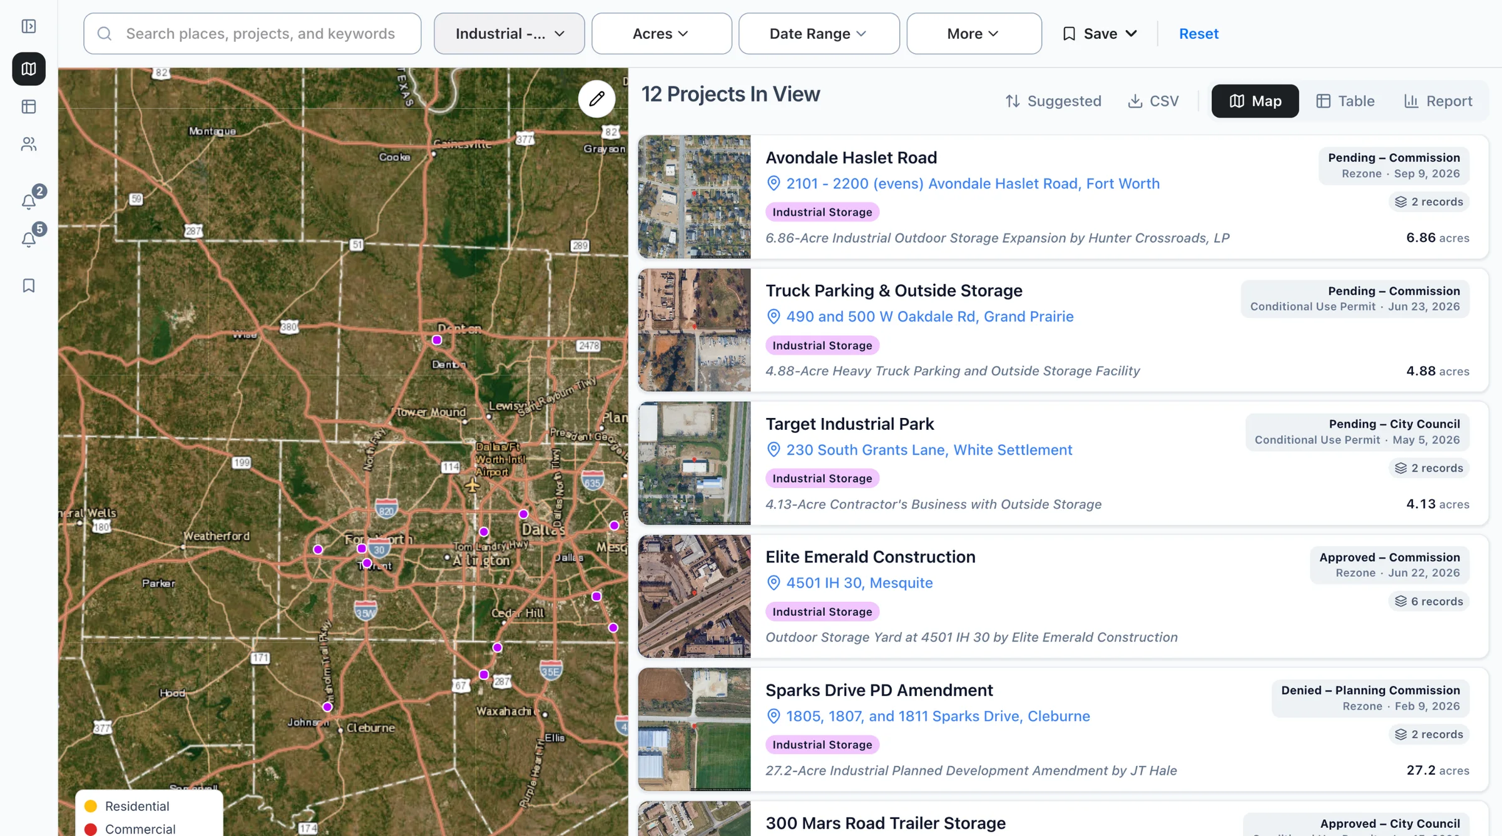1502x836 pixels.
Task: Open Sparks Drive PD Amendment thumbnail
Action: click(694, 730)
